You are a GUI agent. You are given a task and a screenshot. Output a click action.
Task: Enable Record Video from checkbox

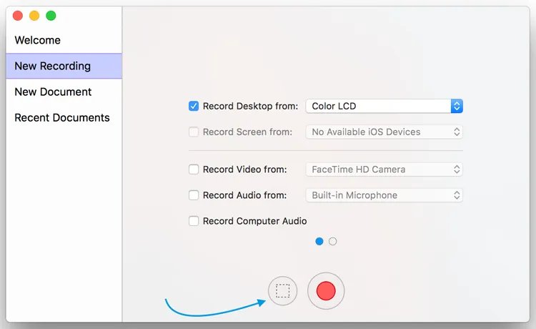click(194, 170)
